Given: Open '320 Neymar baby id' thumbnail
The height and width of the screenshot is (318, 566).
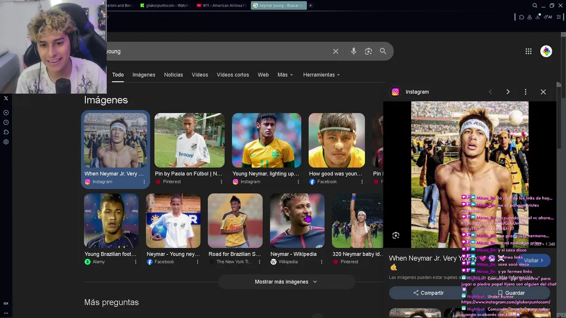Looking at the screenshot, I should 357,220.
